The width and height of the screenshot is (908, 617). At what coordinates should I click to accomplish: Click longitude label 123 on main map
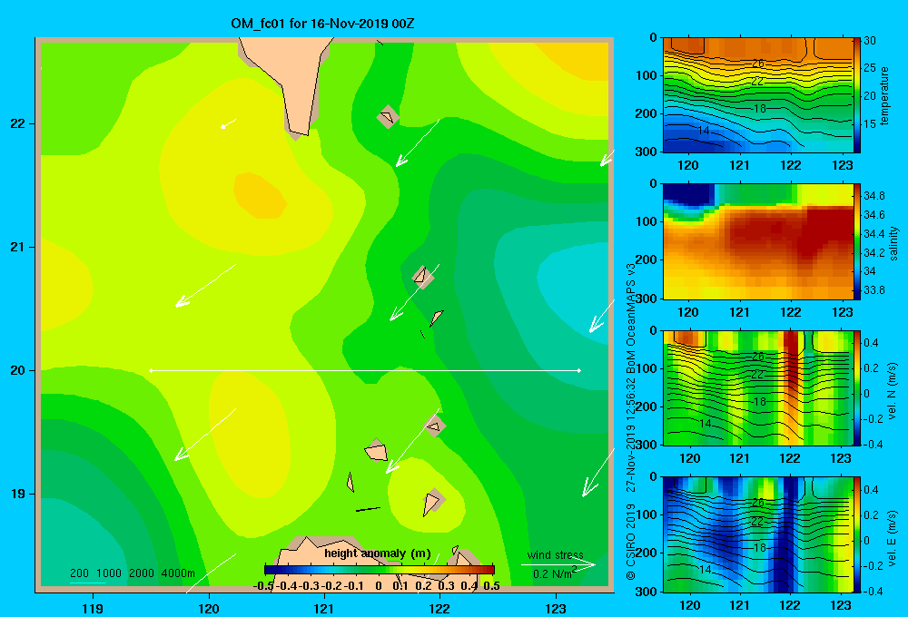pyautogui.click(x=556, y=608)
